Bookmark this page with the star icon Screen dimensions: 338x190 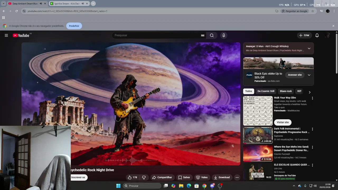(313, 11)
